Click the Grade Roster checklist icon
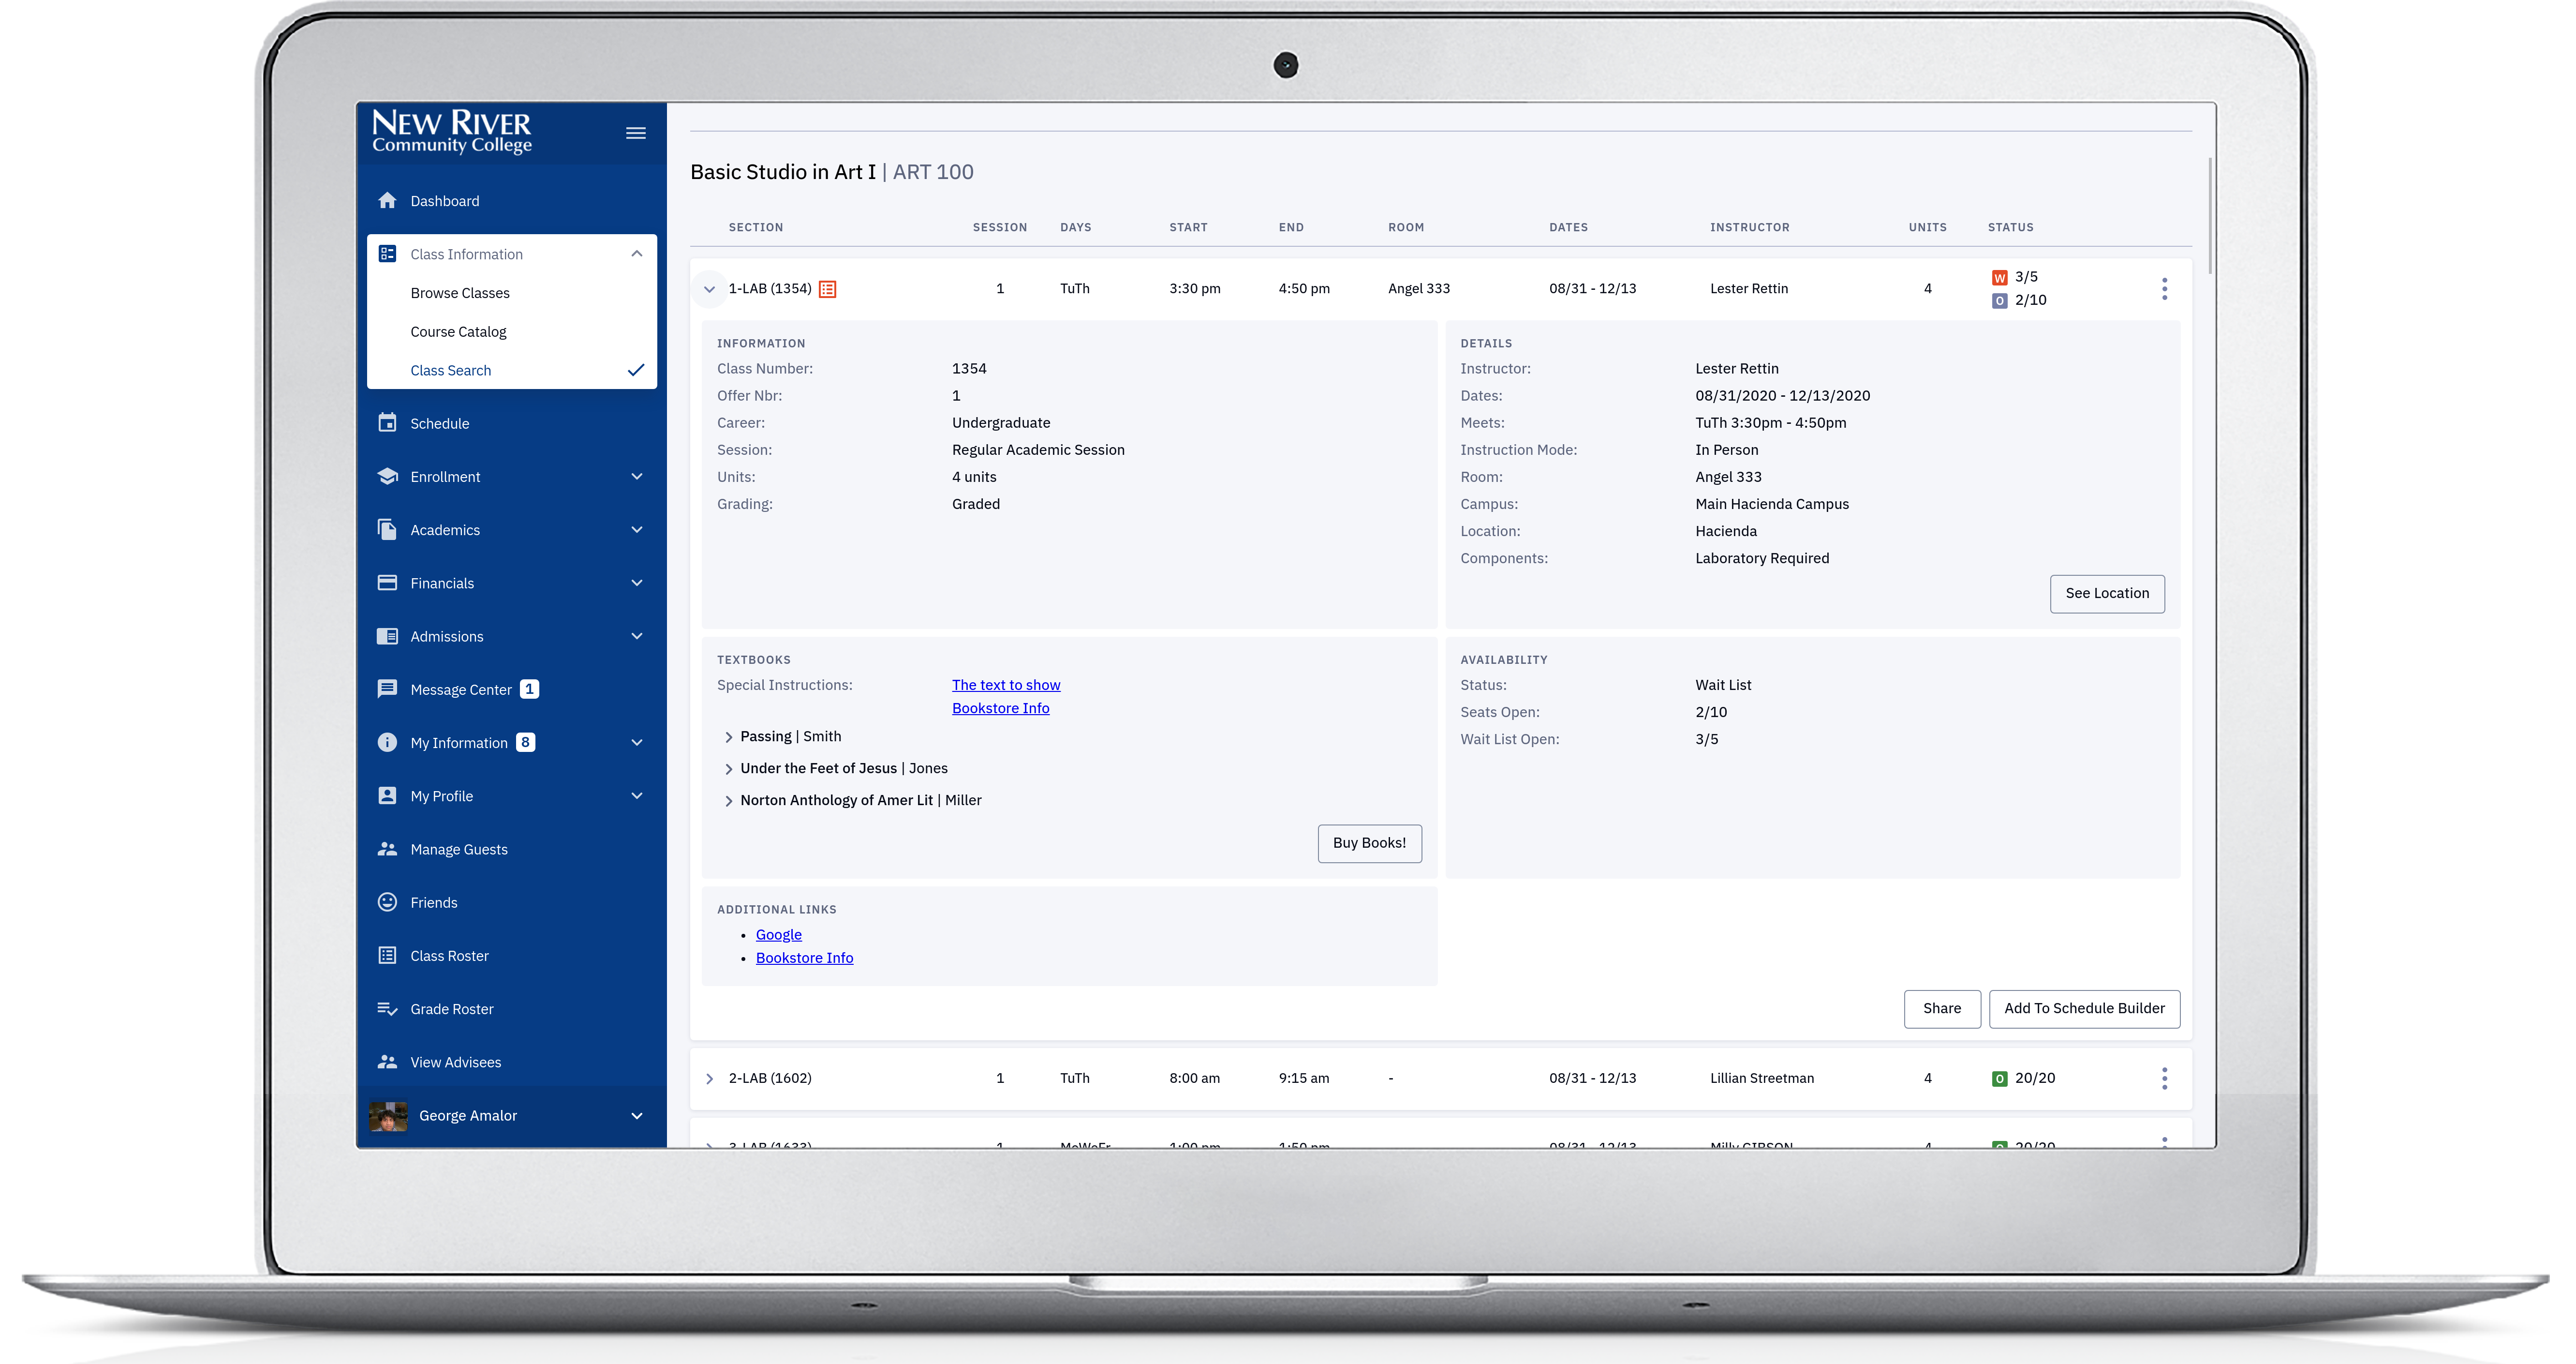Viewport: 2576px width, 1364px height. [x=387, y=1009]
